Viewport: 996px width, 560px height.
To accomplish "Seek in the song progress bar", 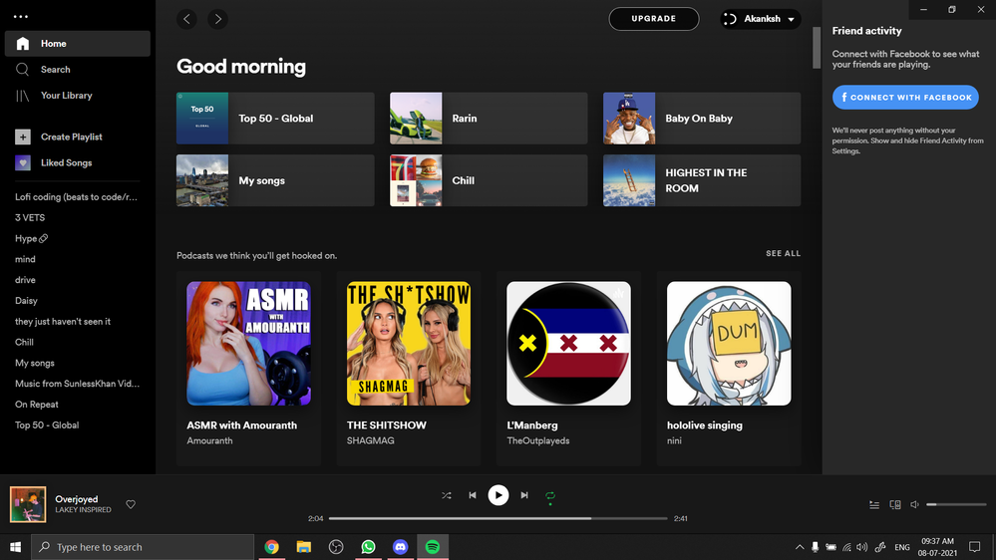I will (498, 518).
